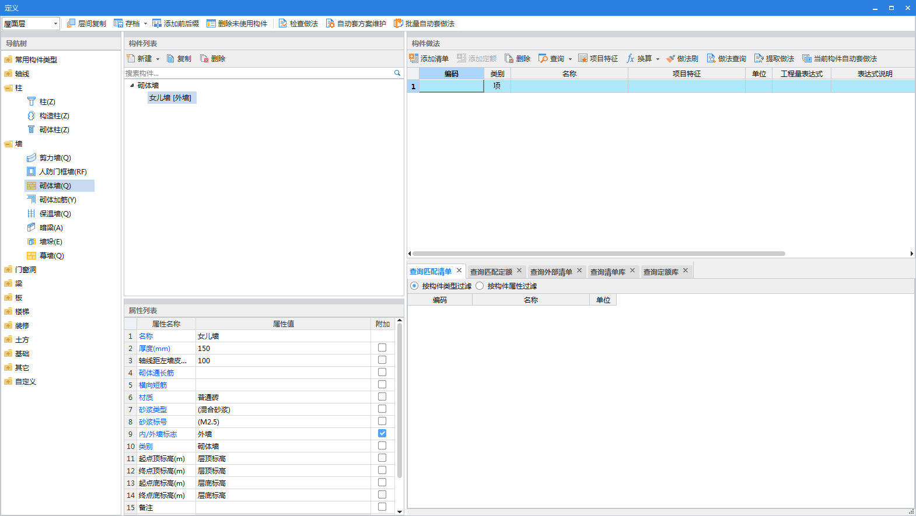Click the 添加前后缀 icon
Viewport: 916px width, 516px height.
pos(157,23)
